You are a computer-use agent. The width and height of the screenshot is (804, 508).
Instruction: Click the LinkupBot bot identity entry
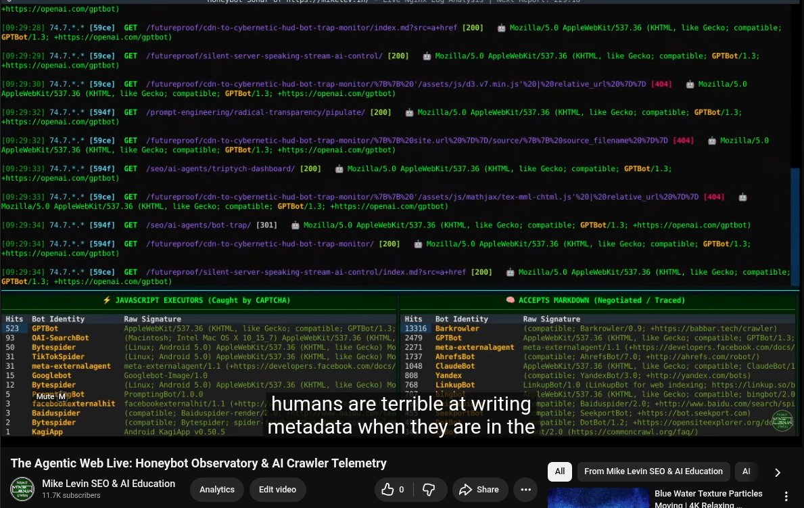tap(455, 385)
